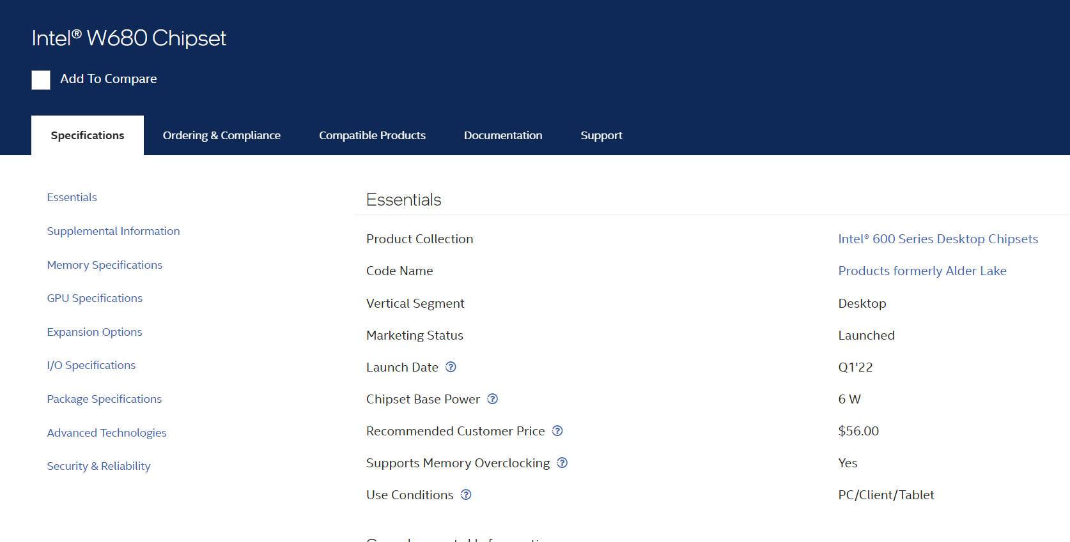Navigate to Supplemental Information section
The height and width of the screenshot is (542, 1070).
[x=113, y=231]
